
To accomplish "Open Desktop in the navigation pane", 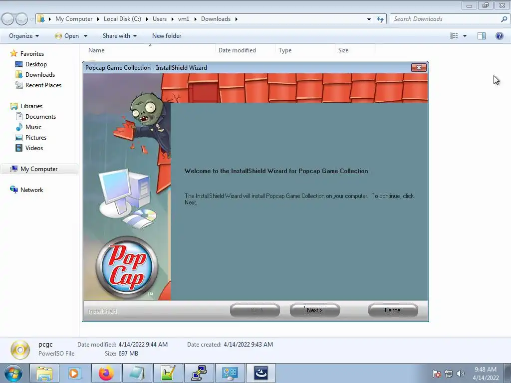I will tap(36, 64).
